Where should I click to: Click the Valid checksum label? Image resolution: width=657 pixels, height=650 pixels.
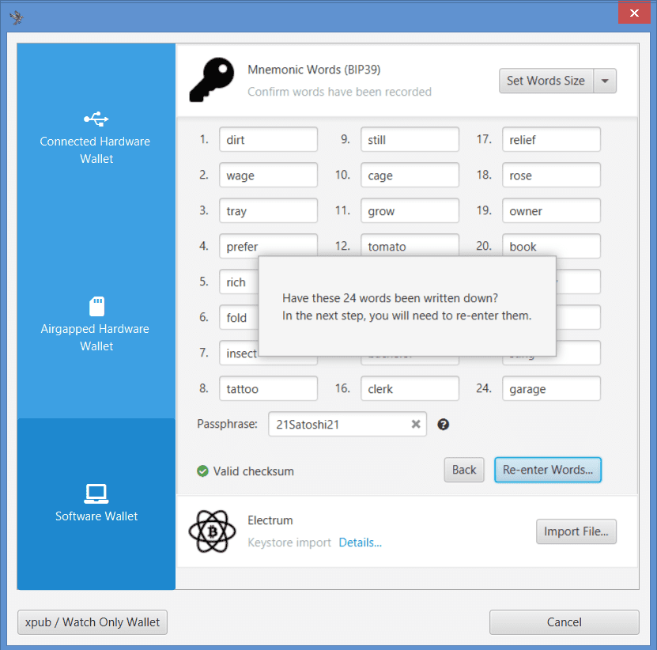tap(254, 471)
